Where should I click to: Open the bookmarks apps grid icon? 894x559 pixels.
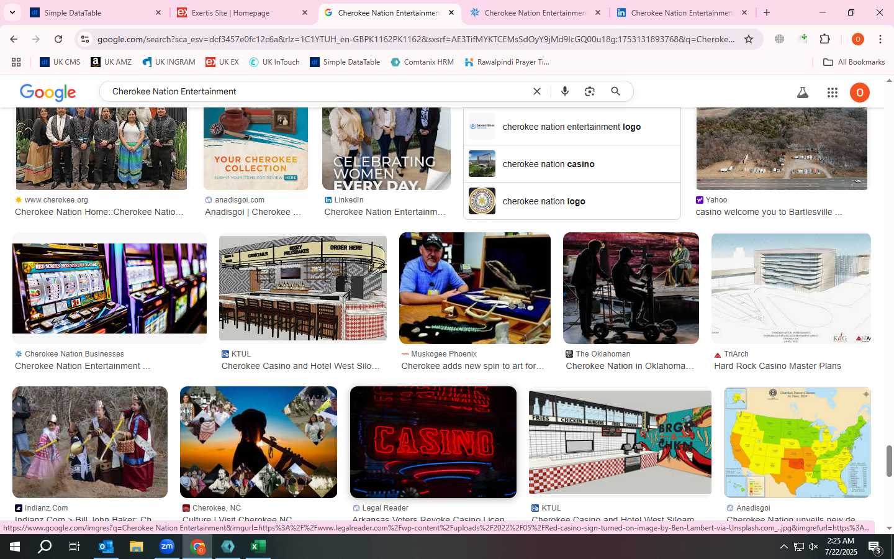tap(16, 62)
